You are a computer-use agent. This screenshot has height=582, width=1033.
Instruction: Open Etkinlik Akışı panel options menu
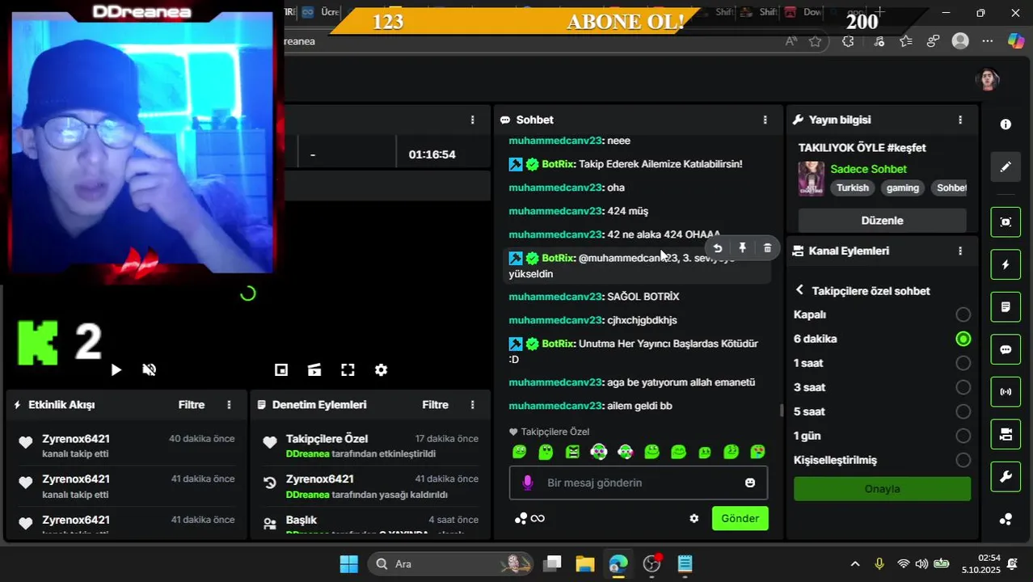coord(229,404)
